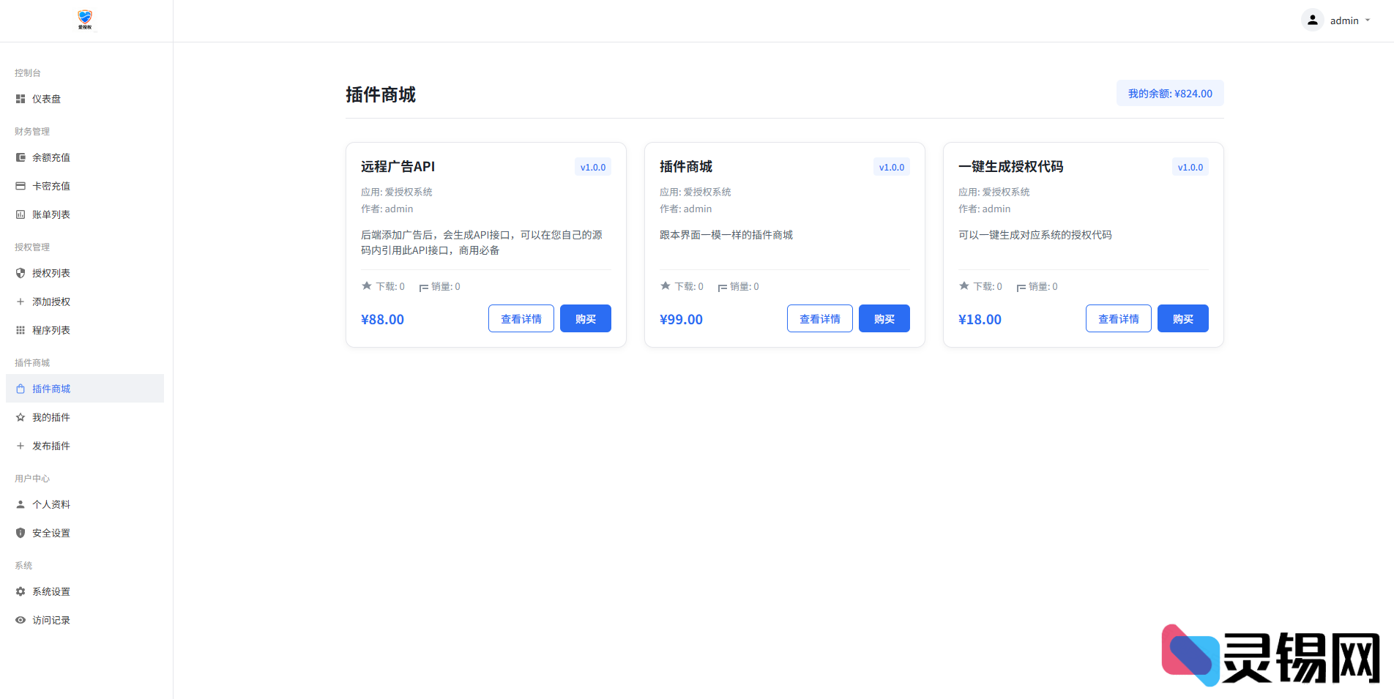Click the 我的插件 star icon
The height and width of the screenshot is (699, 1394).
point(20,416)
